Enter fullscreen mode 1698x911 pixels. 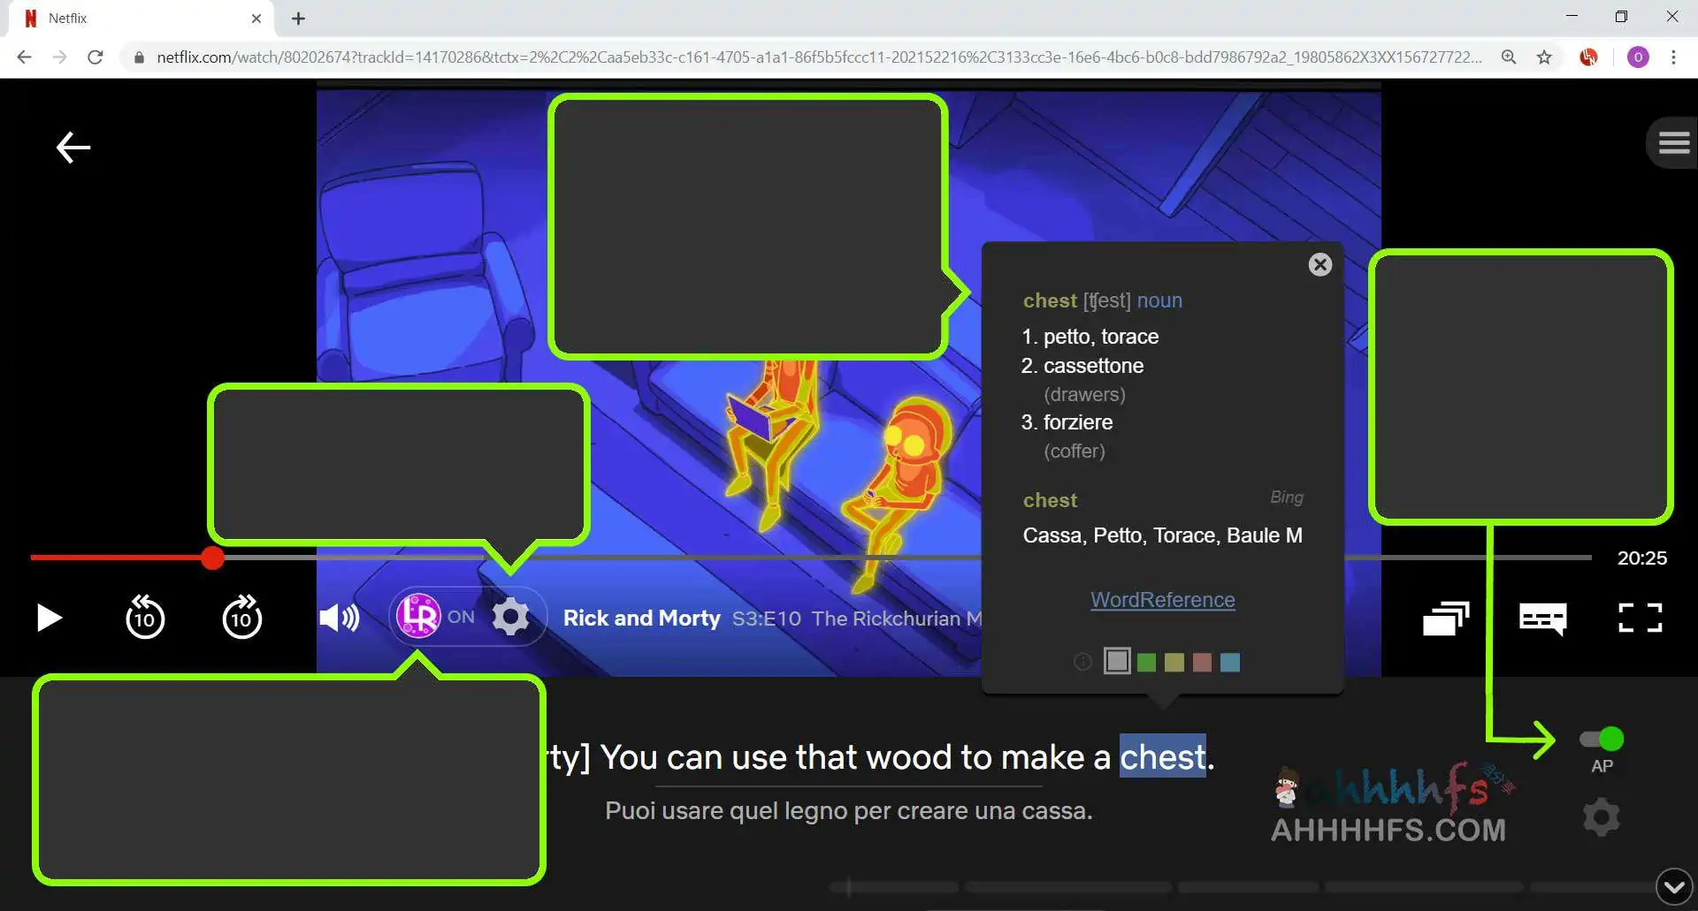point(1640,618)
